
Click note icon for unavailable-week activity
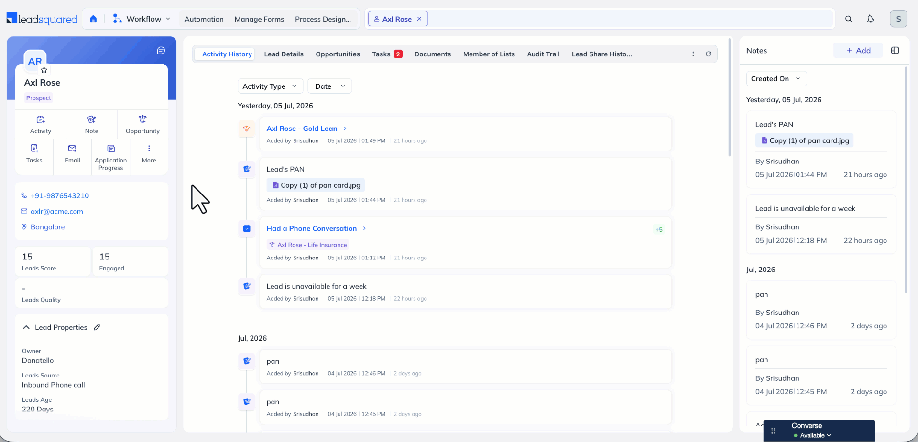[247, 286]
